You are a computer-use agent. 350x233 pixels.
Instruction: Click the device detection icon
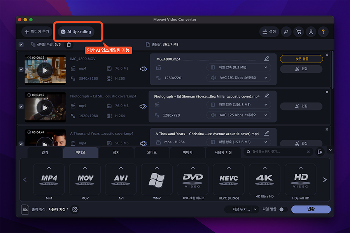(320, 152)
